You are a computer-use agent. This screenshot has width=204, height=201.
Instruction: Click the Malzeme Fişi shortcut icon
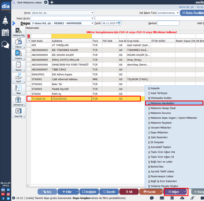tap(18, 32)
